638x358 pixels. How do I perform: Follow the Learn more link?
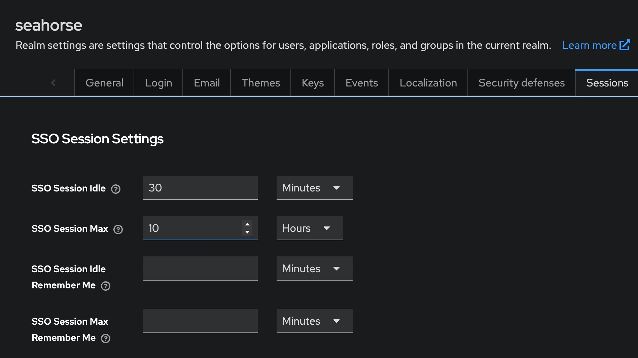[589, 45]
